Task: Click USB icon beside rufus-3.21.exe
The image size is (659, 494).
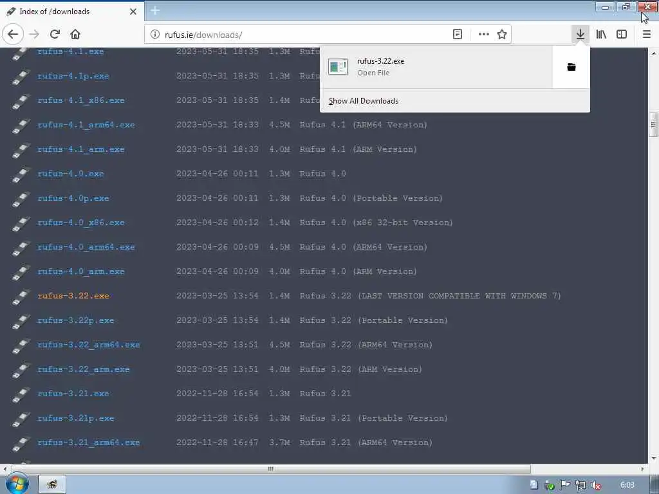Action: coord(21,394)
